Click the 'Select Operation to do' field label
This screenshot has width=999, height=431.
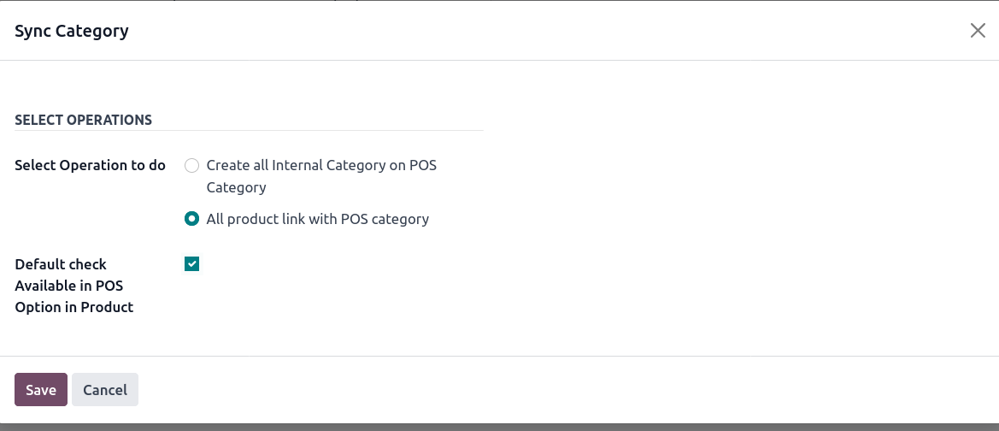click(x=90, y=165)
